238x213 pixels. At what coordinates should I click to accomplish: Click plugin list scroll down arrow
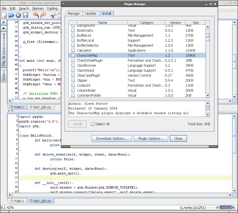[208, 96]
